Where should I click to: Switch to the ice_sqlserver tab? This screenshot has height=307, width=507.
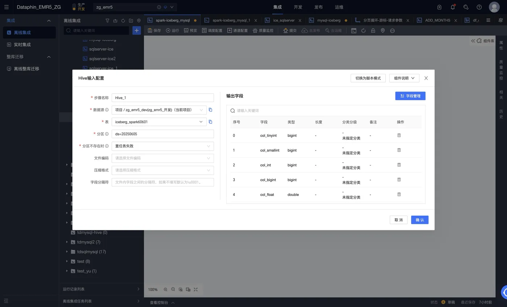pos(284,20)
